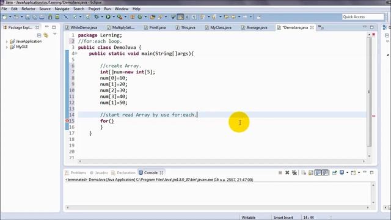Viewport: 391px width, 220px height.
Task: Open the Open Console dropdown arrow
Action: coord(359,172)
